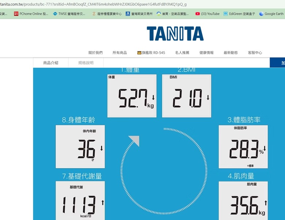285x220 pixels.
Task: Open the PChome Online bookmark
Action: pos(31,14)
